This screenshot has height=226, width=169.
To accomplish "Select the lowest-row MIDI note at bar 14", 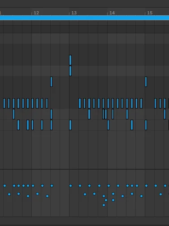I will pos(108,125).
